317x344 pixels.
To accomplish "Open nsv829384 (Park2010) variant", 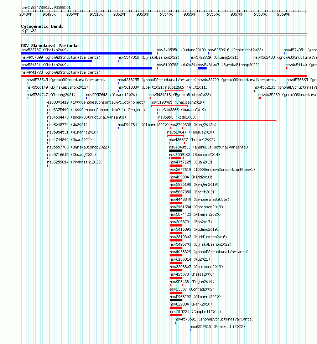I will click(191, 304).
